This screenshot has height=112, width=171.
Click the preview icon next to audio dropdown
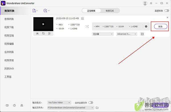tap(142, 34)
